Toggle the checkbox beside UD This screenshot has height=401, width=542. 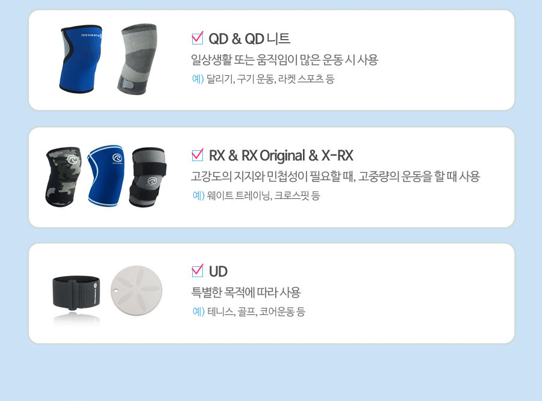point(198,271)
